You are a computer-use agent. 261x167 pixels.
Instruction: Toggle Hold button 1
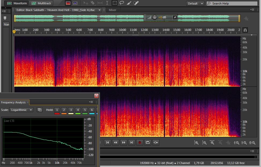(57, 110)
